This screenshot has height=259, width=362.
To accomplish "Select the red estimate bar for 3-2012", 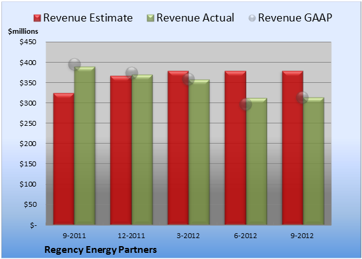I will (179, 148).
